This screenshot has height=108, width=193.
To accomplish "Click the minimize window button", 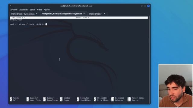I will tap(142, 6).
